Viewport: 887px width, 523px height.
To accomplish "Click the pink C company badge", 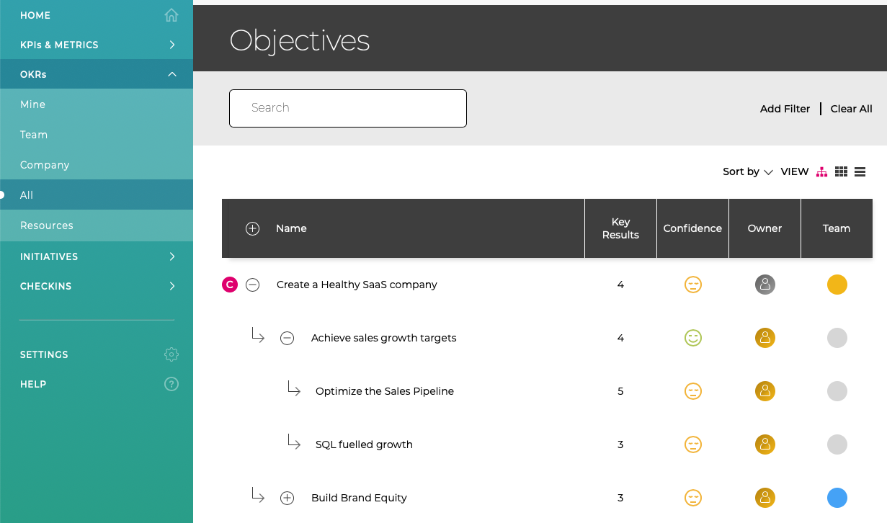I will tap(230, 285).
